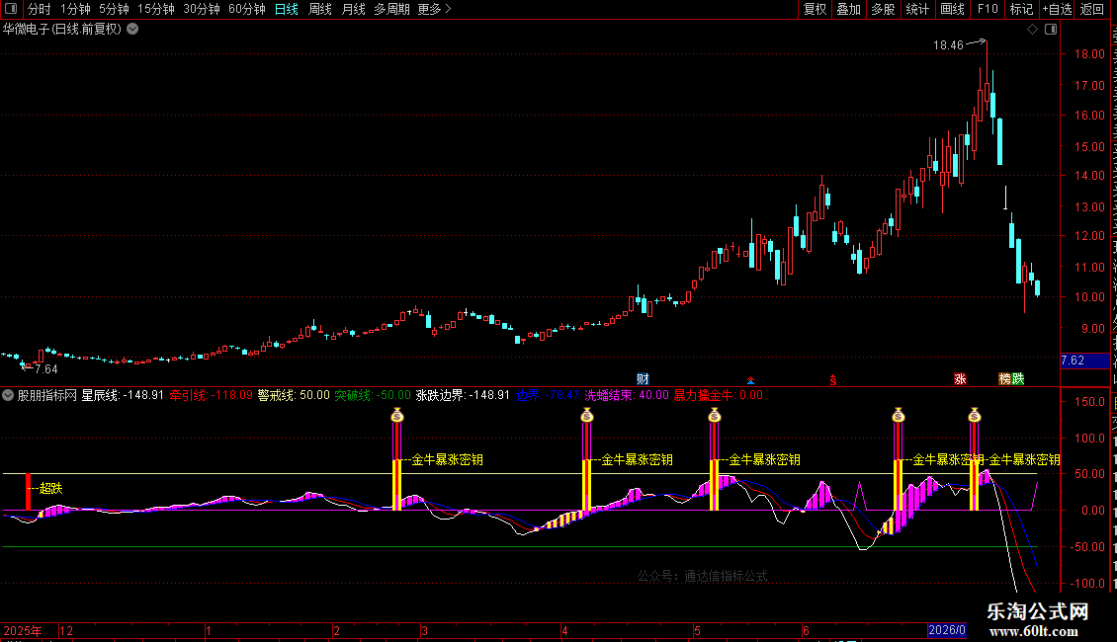Click the diamond icon in the main chart's corner
1117x642 pixels.
pyautogui.click(x=1032, y=30)
